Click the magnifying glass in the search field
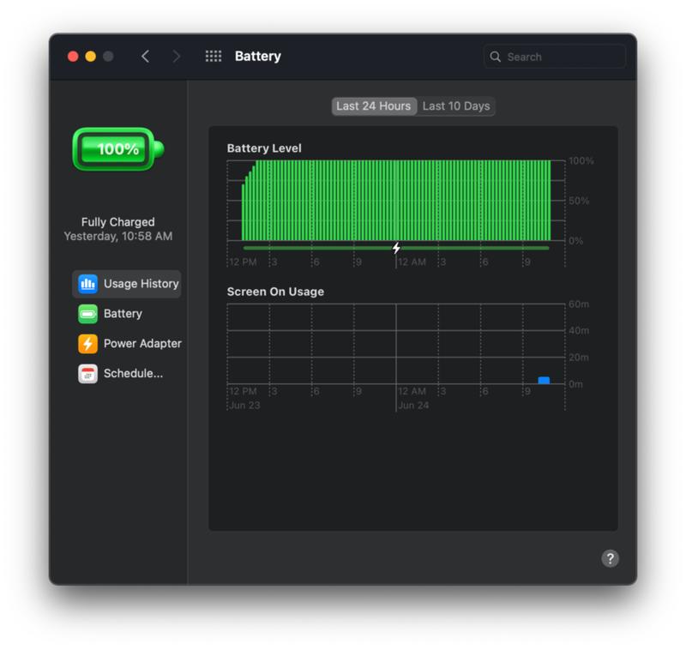Screen dimensions: 686x650 [x=496, y=57]
